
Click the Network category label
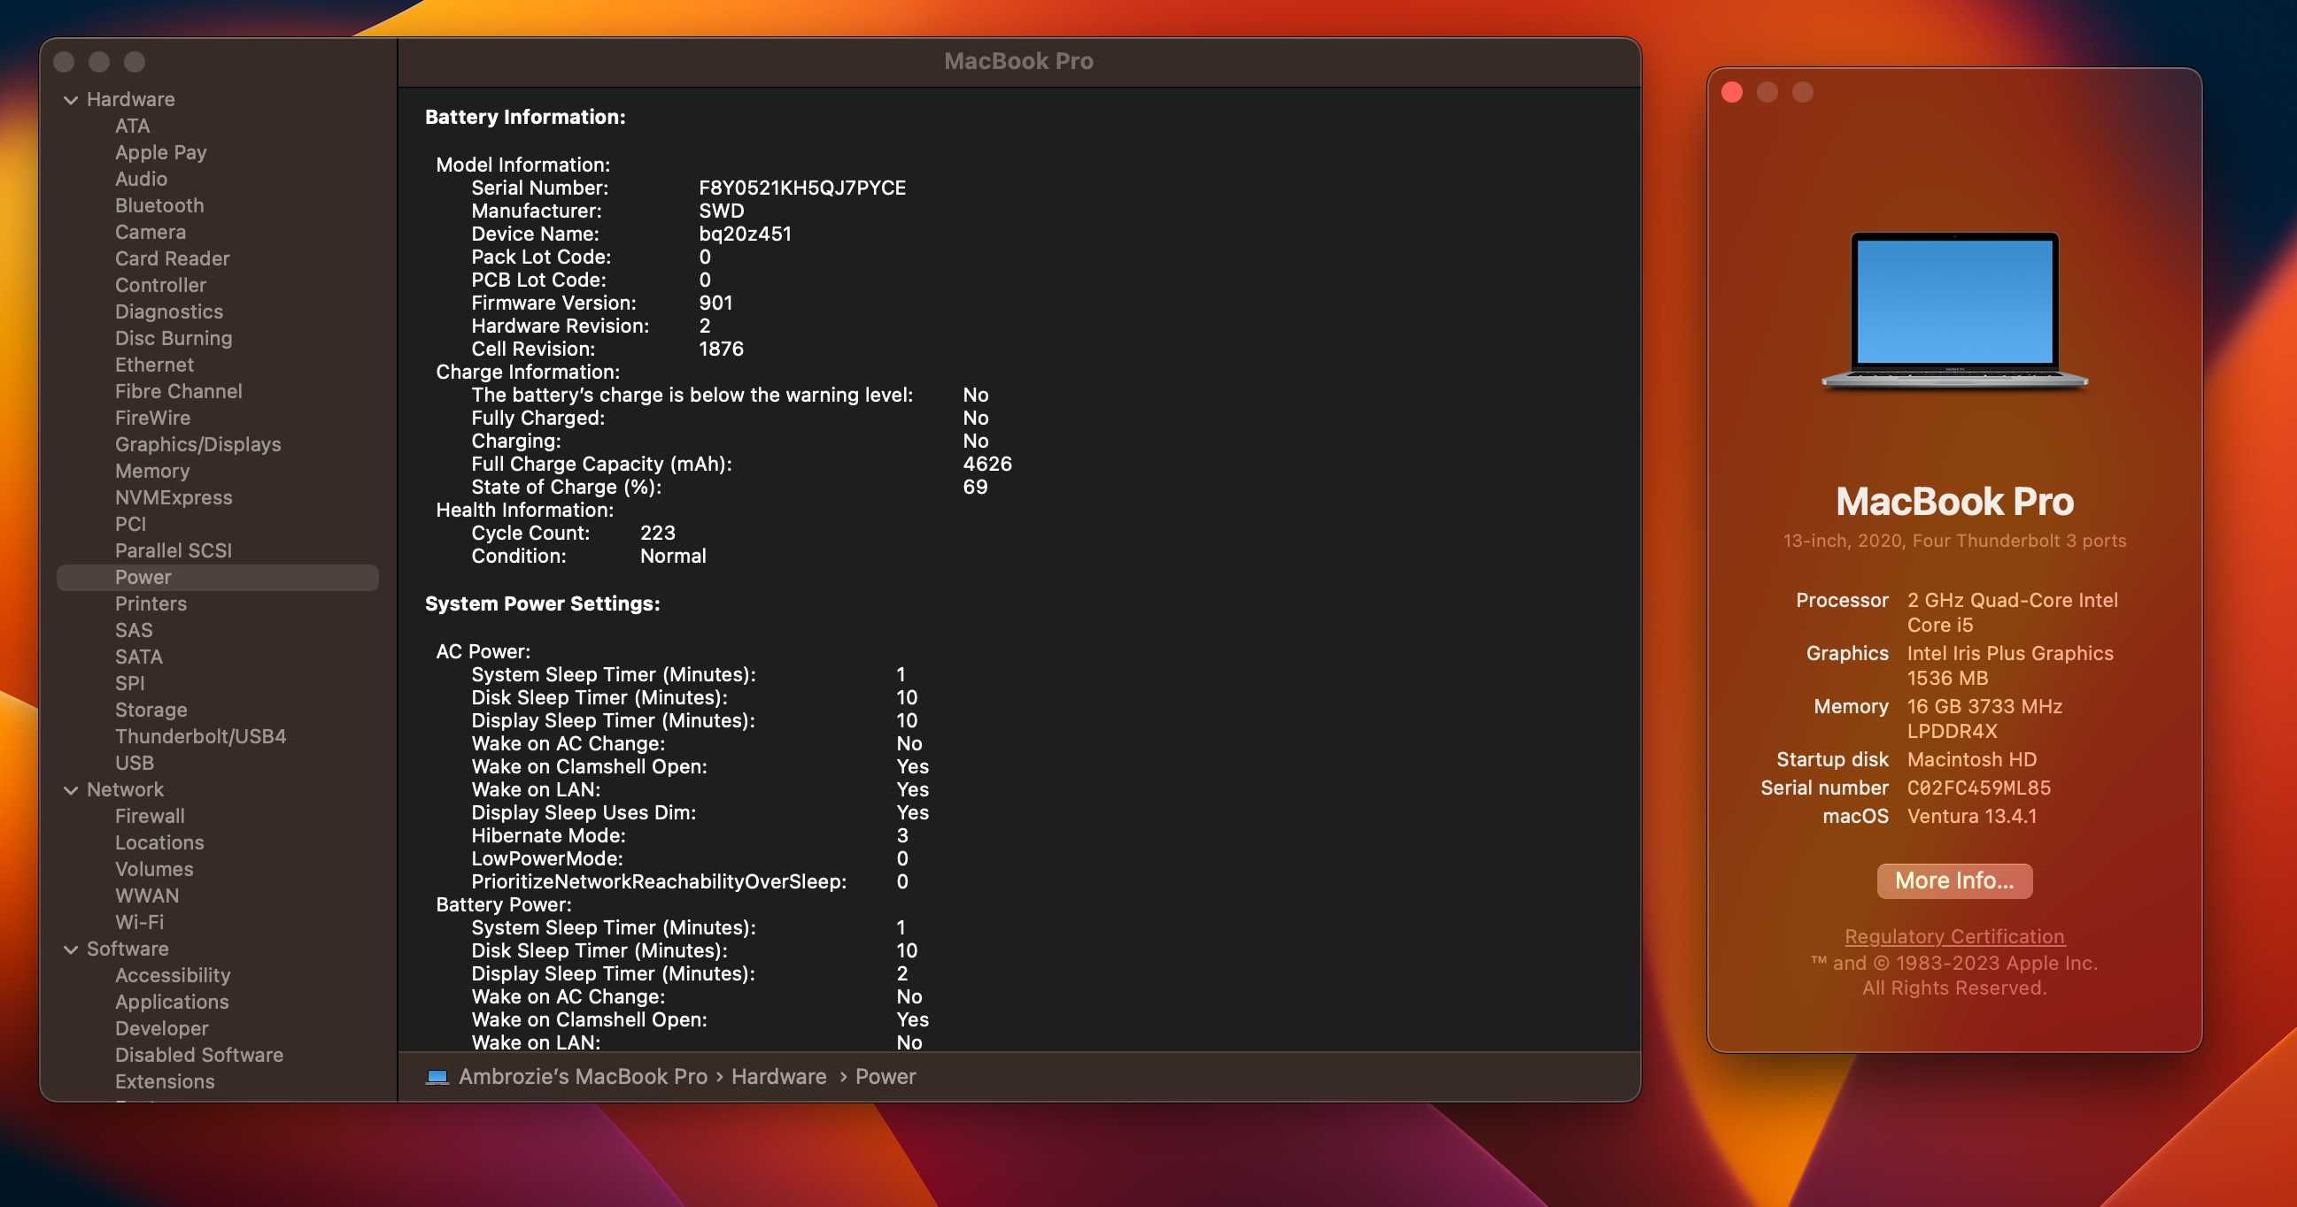coord(126,790)
